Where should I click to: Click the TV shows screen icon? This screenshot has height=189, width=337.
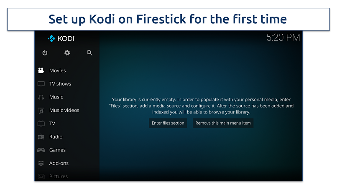[x=41, y=84]
